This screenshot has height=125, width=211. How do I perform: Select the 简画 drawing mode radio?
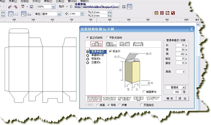(x=98, y=105)
